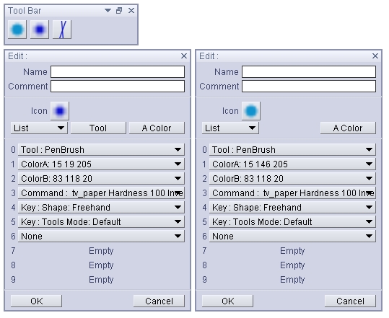Image resolution: width=389 pixels, height=318 pixels.
Task: Open ColorB: 83 118 20 in left dialog
Action: 101,178
